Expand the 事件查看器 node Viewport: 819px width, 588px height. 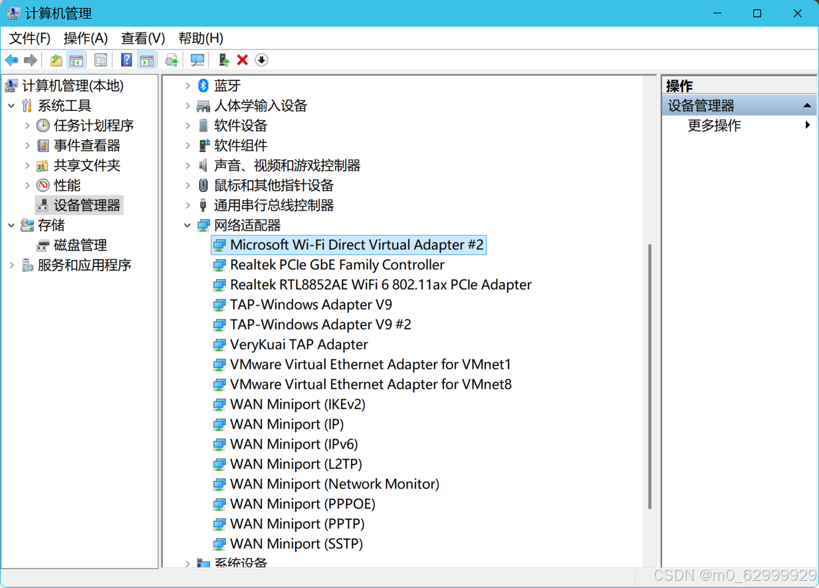coord(27,146)
